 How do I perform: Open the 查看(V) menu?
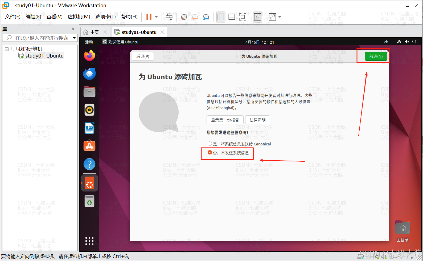(x=54, y=17)
